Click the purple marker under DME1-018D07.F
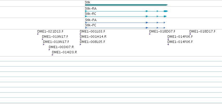222x104 pixels. tap(150, 34)
